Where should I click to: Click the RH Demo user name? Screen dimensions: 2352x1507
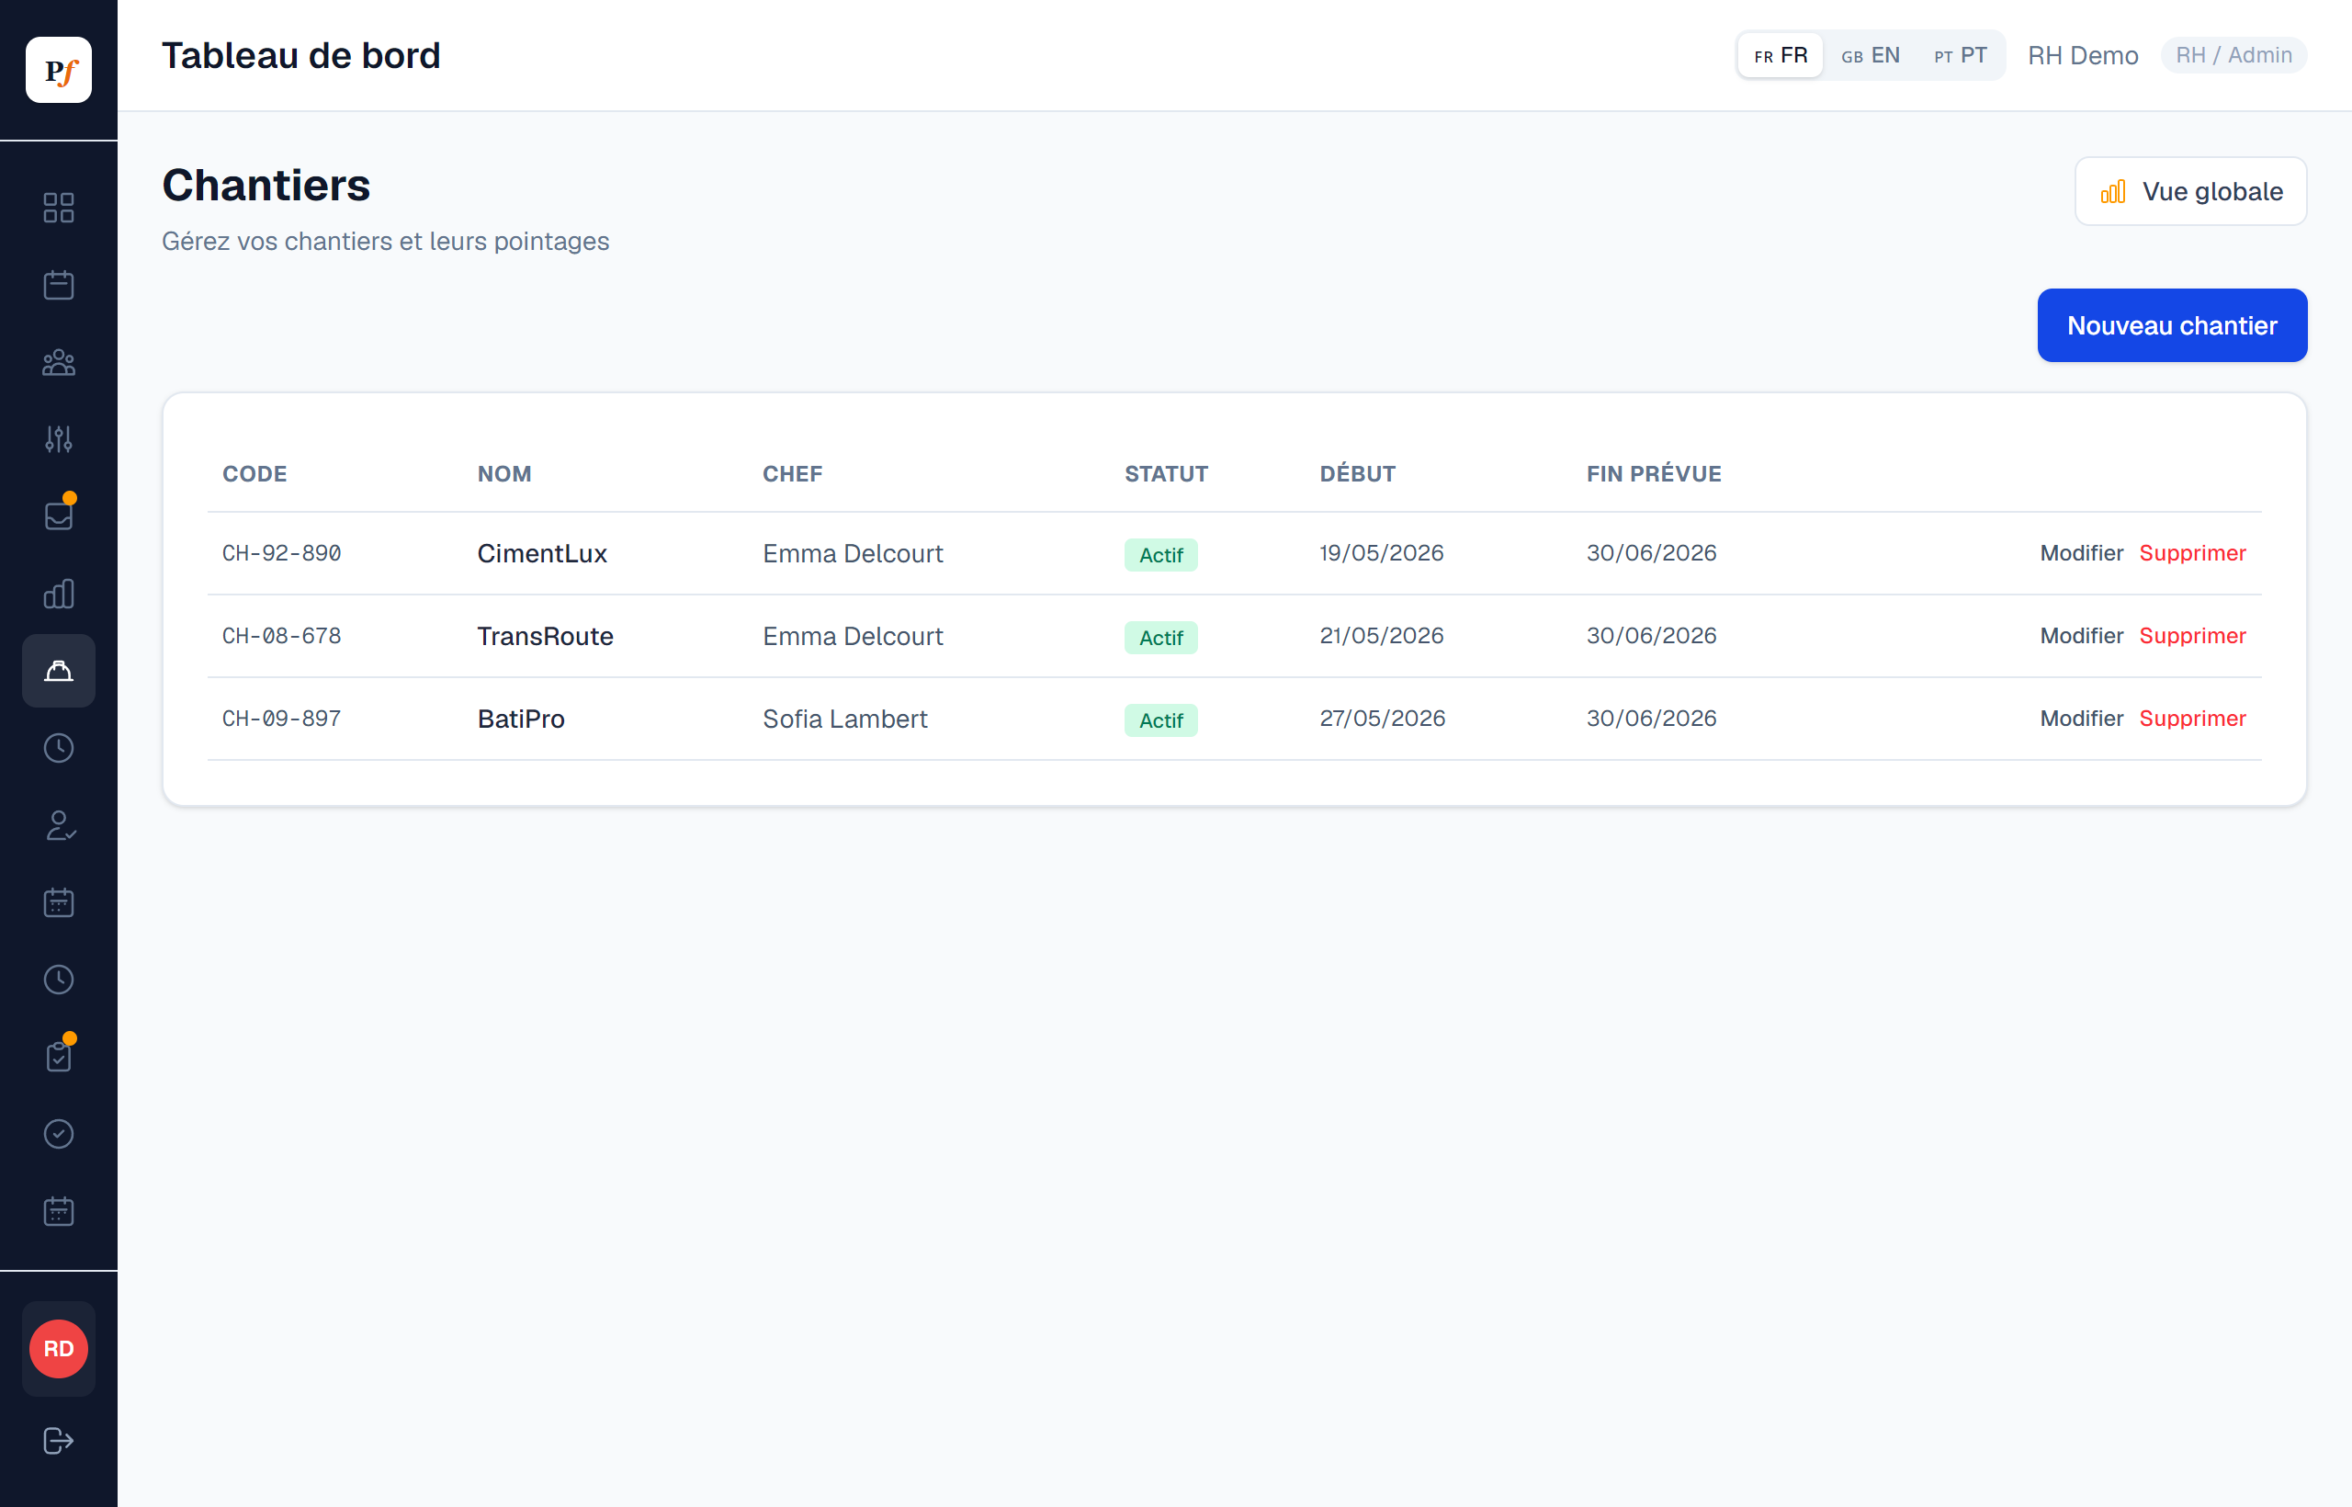2082,55
